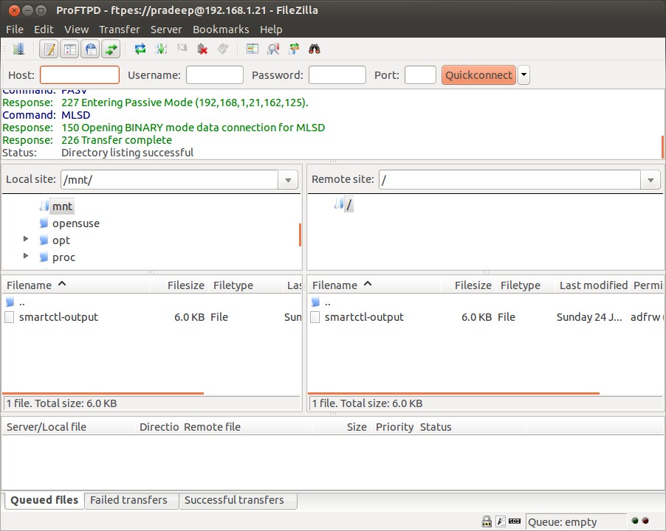Open the parent directory in remote file list

[328, 303]
